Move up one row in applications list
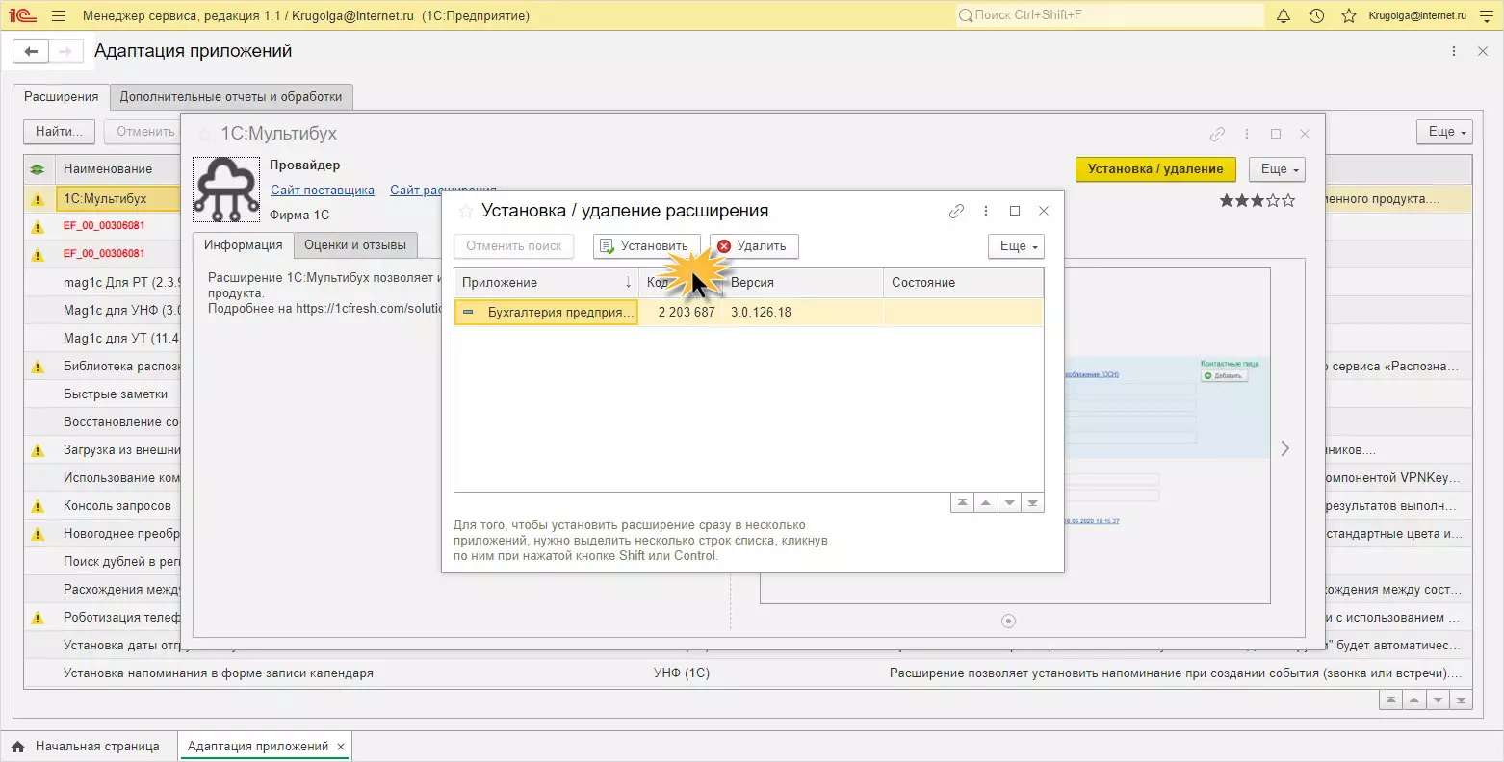 (985, 503)
